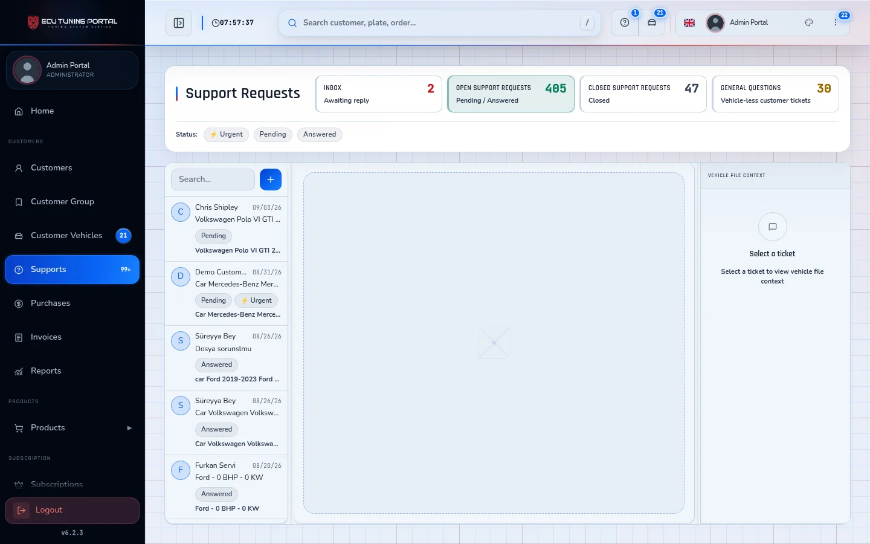Click the Admin Portal avatar in the header

[715, 23]
